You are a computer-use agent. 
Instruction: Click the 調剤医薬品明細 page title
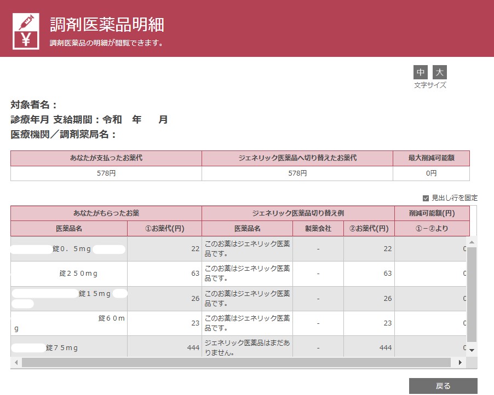[107, 25]
